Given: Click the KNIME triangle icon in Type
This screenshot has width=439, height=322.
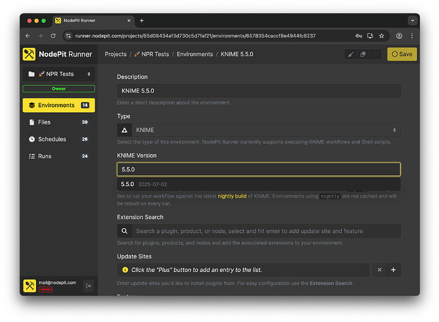Looking at the screenshot, I should (125, 130).
